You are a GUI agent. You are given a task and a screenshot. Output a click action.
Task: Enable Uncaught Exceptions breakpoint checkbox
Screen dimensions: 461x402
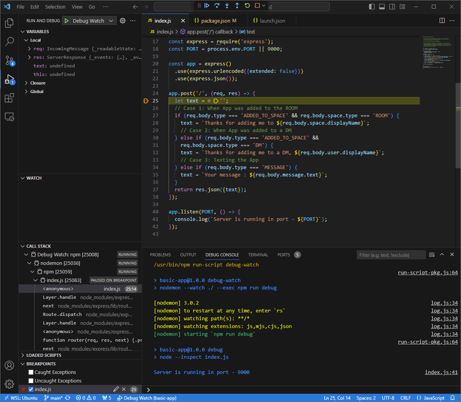(x=31, y=381)
